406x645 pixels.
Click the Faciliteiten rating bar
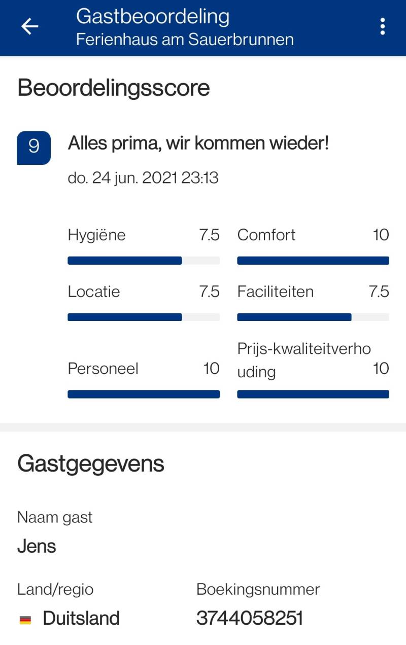point(313,317)
